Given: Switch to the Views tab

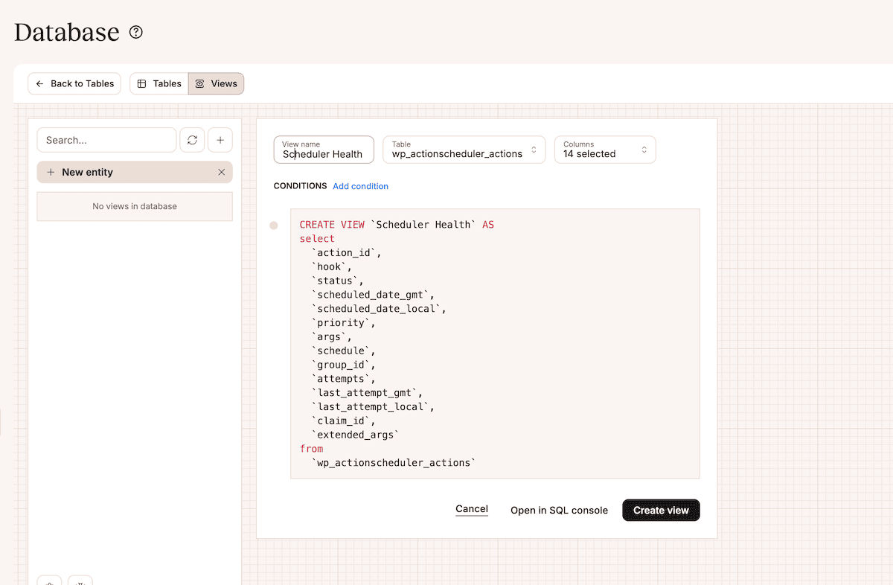Looking at the screenshot, I should coord(216,83).
